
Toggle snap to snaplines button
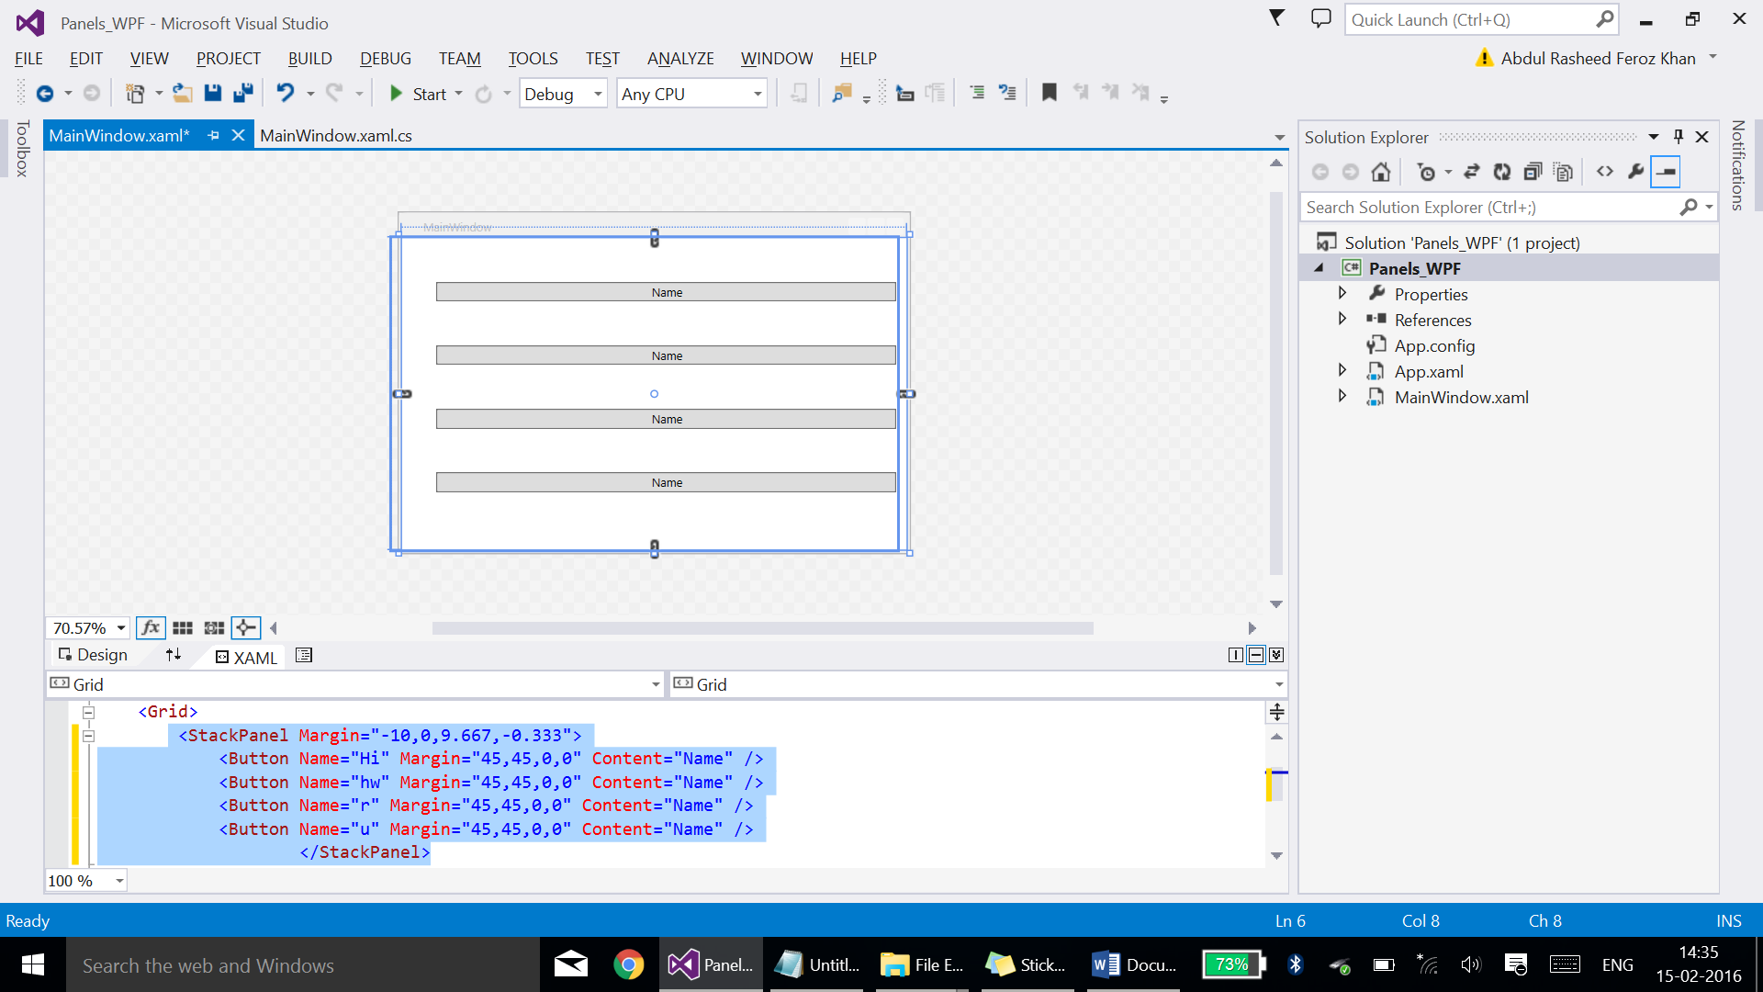point(246,628)
